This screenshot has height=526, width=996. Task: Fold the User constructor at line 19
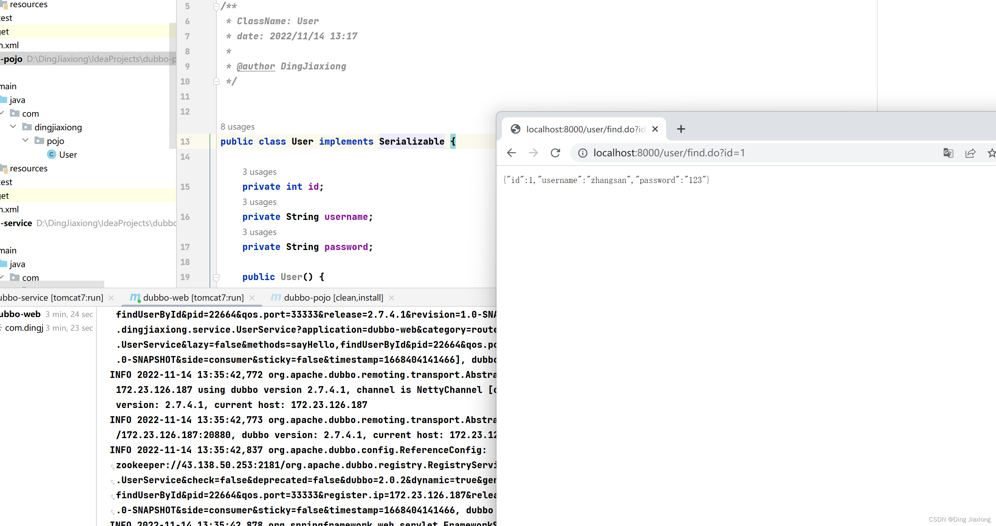coord(216,277)
